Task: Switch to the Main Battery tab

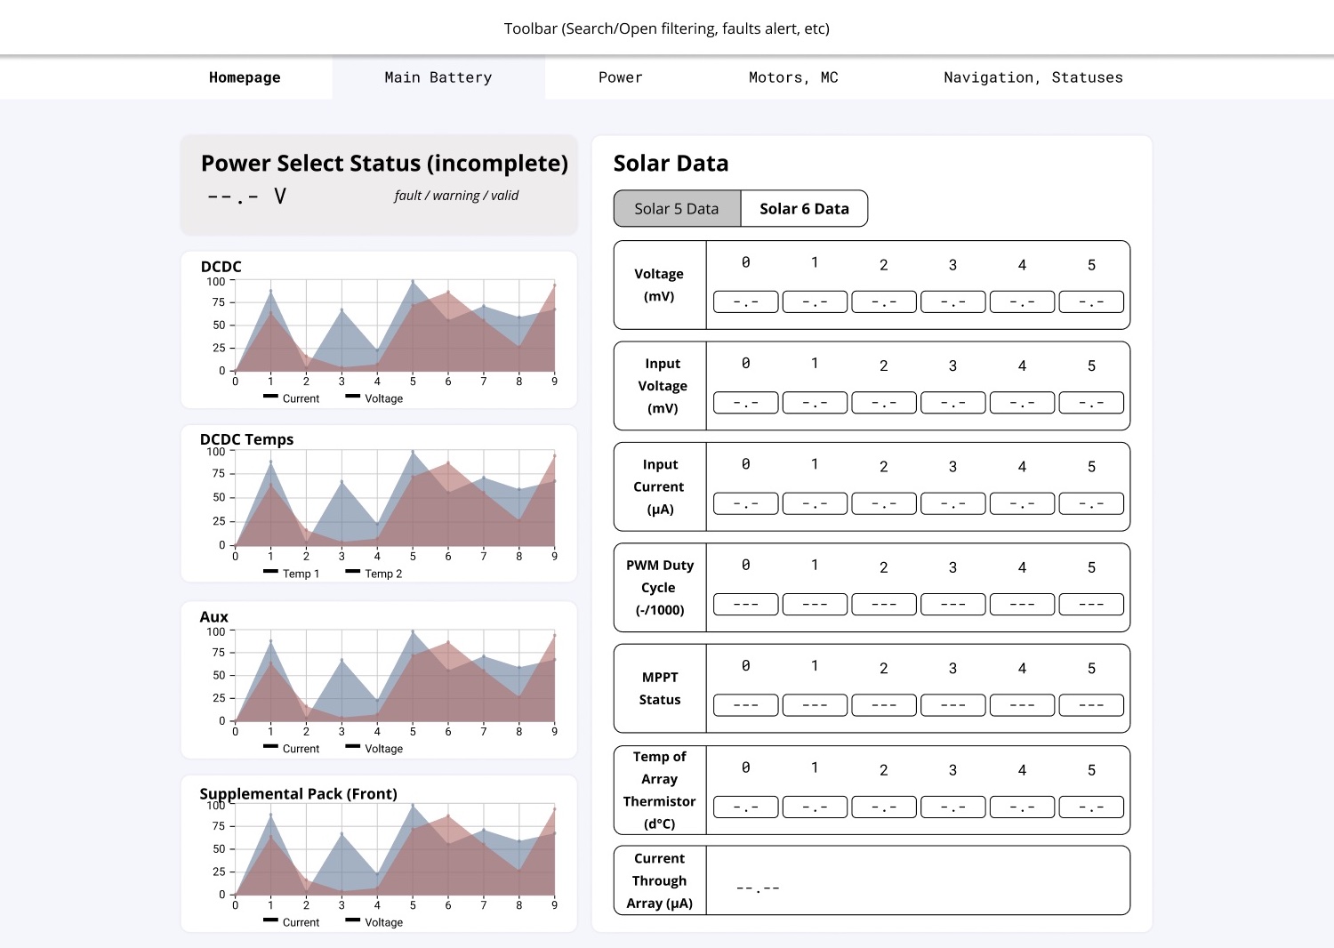Action: tap(438, 77)
